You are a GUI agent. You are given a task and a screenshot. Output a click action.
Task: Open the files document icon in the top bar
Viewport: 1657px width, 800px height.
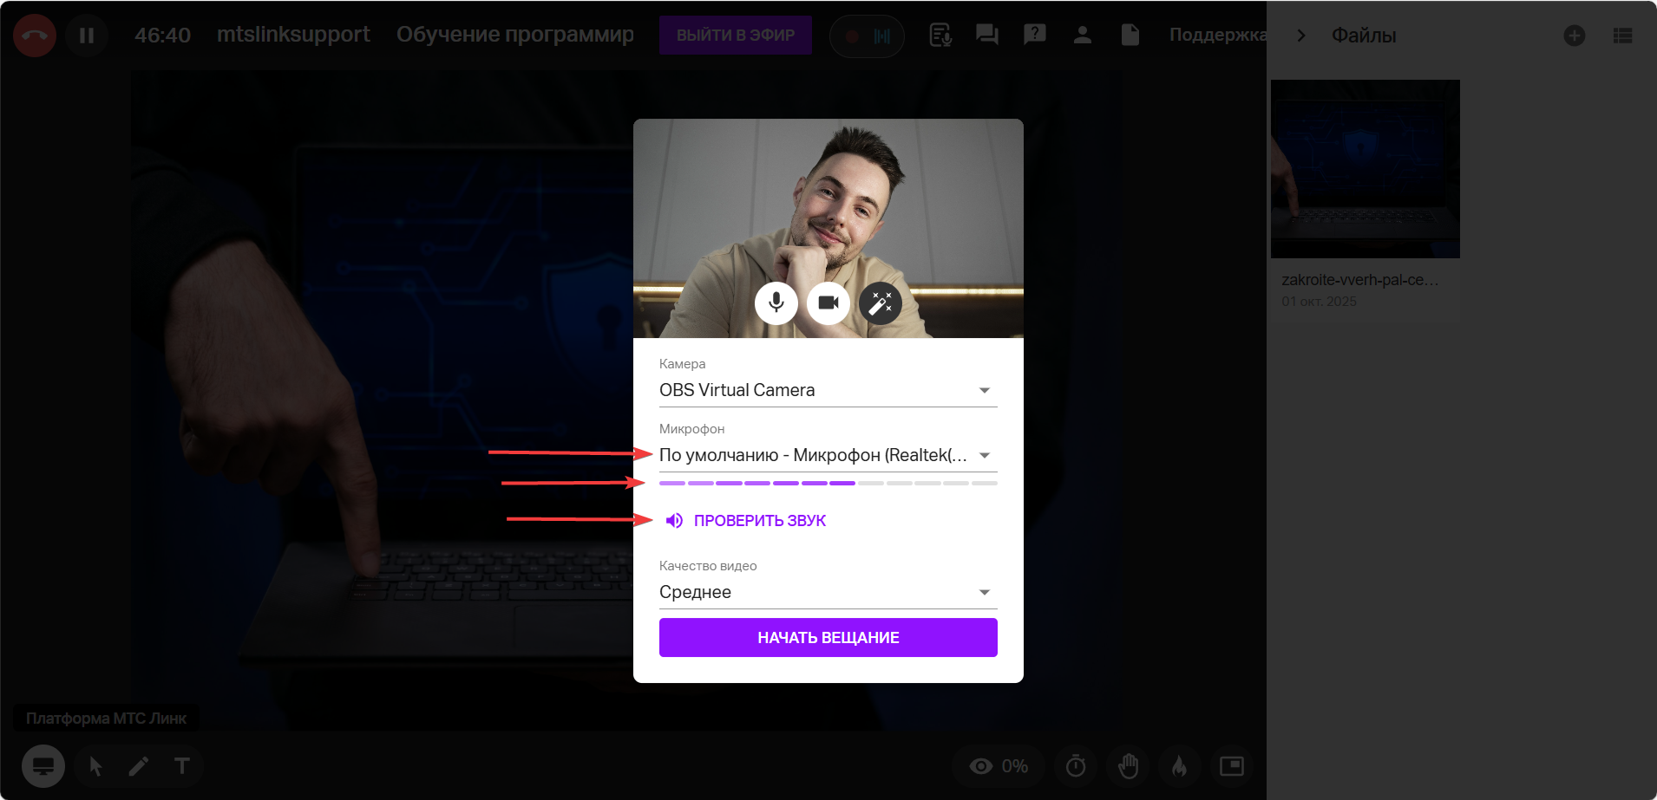point(1130,36)
